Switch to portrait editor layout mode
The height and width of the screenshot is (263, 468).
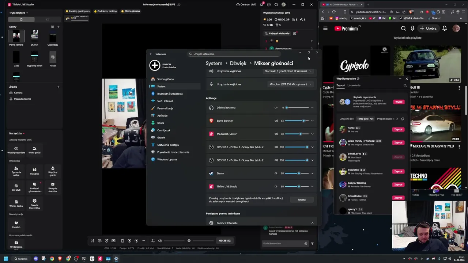point(21,19)
